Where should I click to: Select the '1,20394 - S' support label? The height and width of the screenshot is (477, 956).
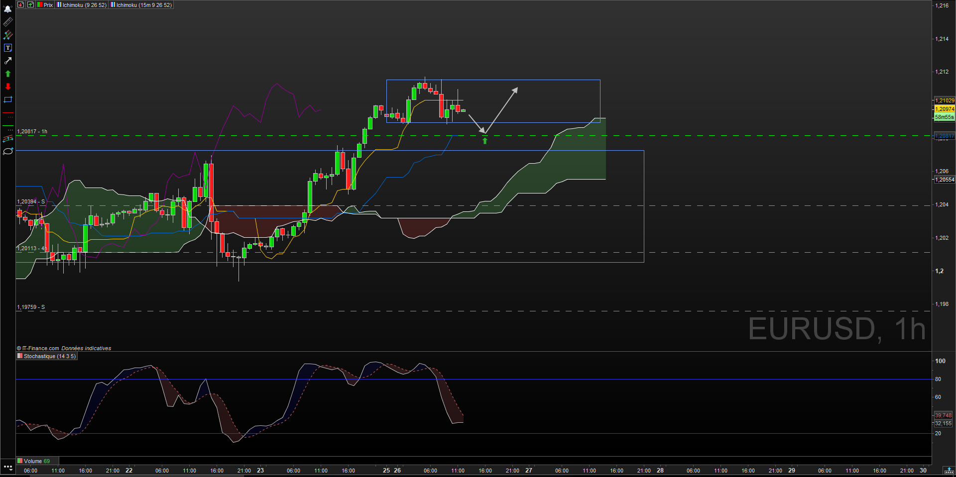tap(31, 202)
